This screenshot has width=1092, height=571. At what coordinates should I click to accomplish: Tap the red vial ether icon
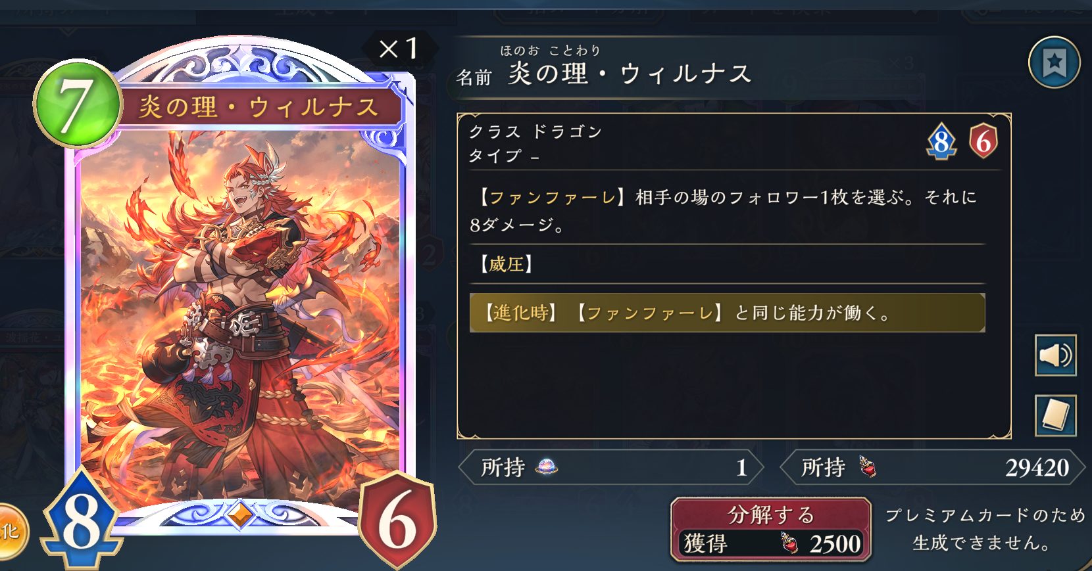coord(868,467)
